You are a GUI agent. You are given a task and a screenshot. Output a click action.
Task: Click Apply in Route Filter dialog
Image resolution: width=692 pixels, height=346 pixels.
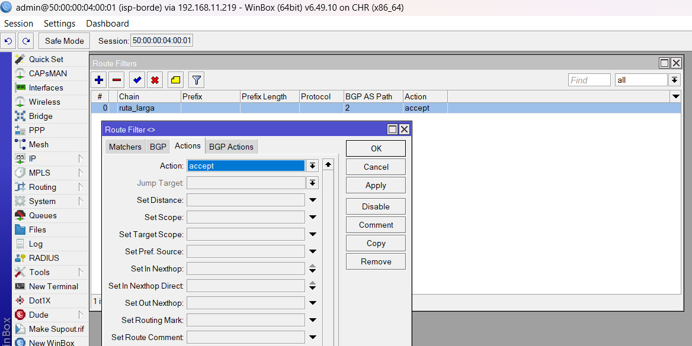click(x=376, y=186)
